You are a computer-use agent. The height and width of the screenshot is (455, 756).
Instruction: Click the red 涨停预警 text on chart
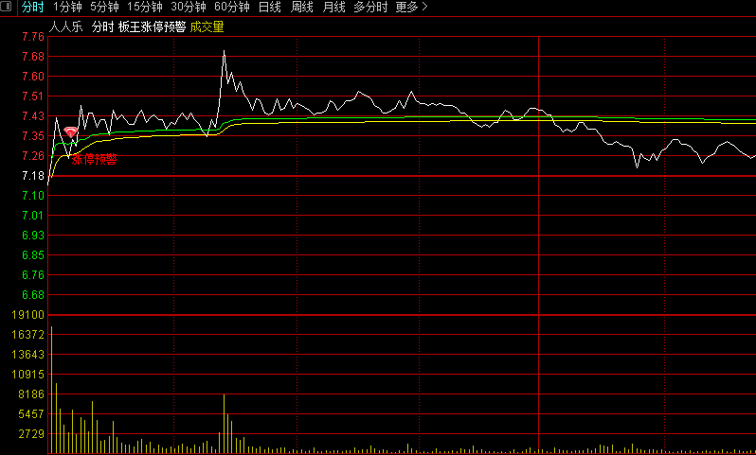(95, 159)
